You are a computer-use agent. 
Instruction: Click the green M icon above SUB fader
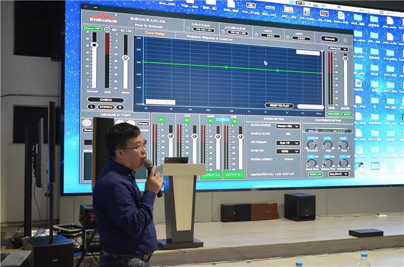coord(234,121)
